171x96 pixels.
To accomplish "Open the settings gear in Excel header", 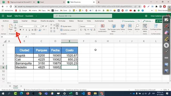I will tap(146, 16).
